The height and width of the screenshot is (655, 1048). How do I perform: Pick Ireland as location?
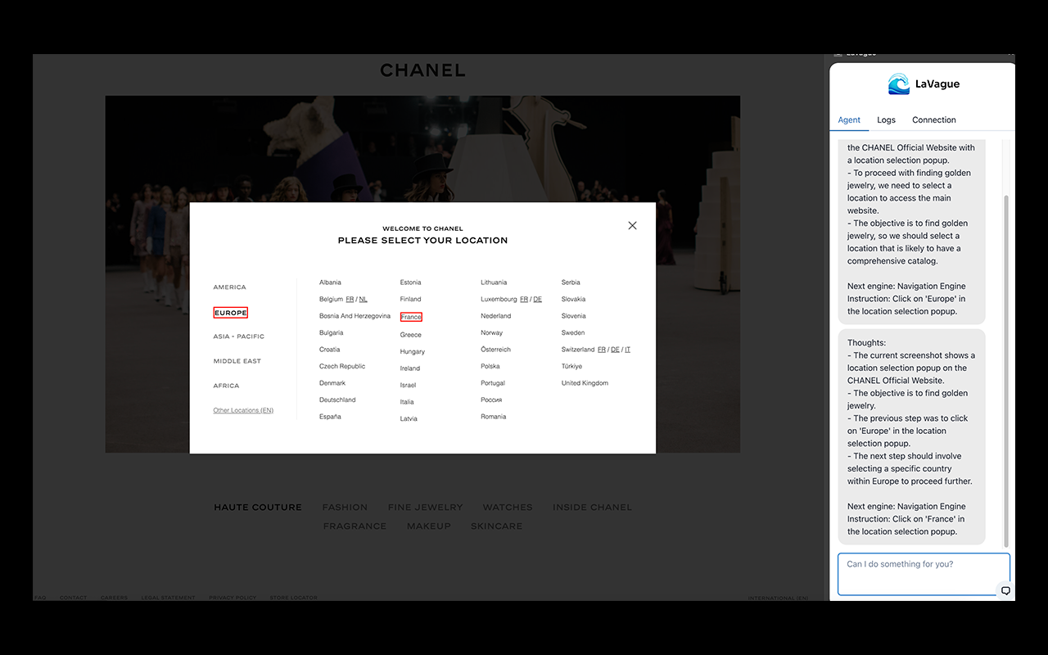click(410, 368)
